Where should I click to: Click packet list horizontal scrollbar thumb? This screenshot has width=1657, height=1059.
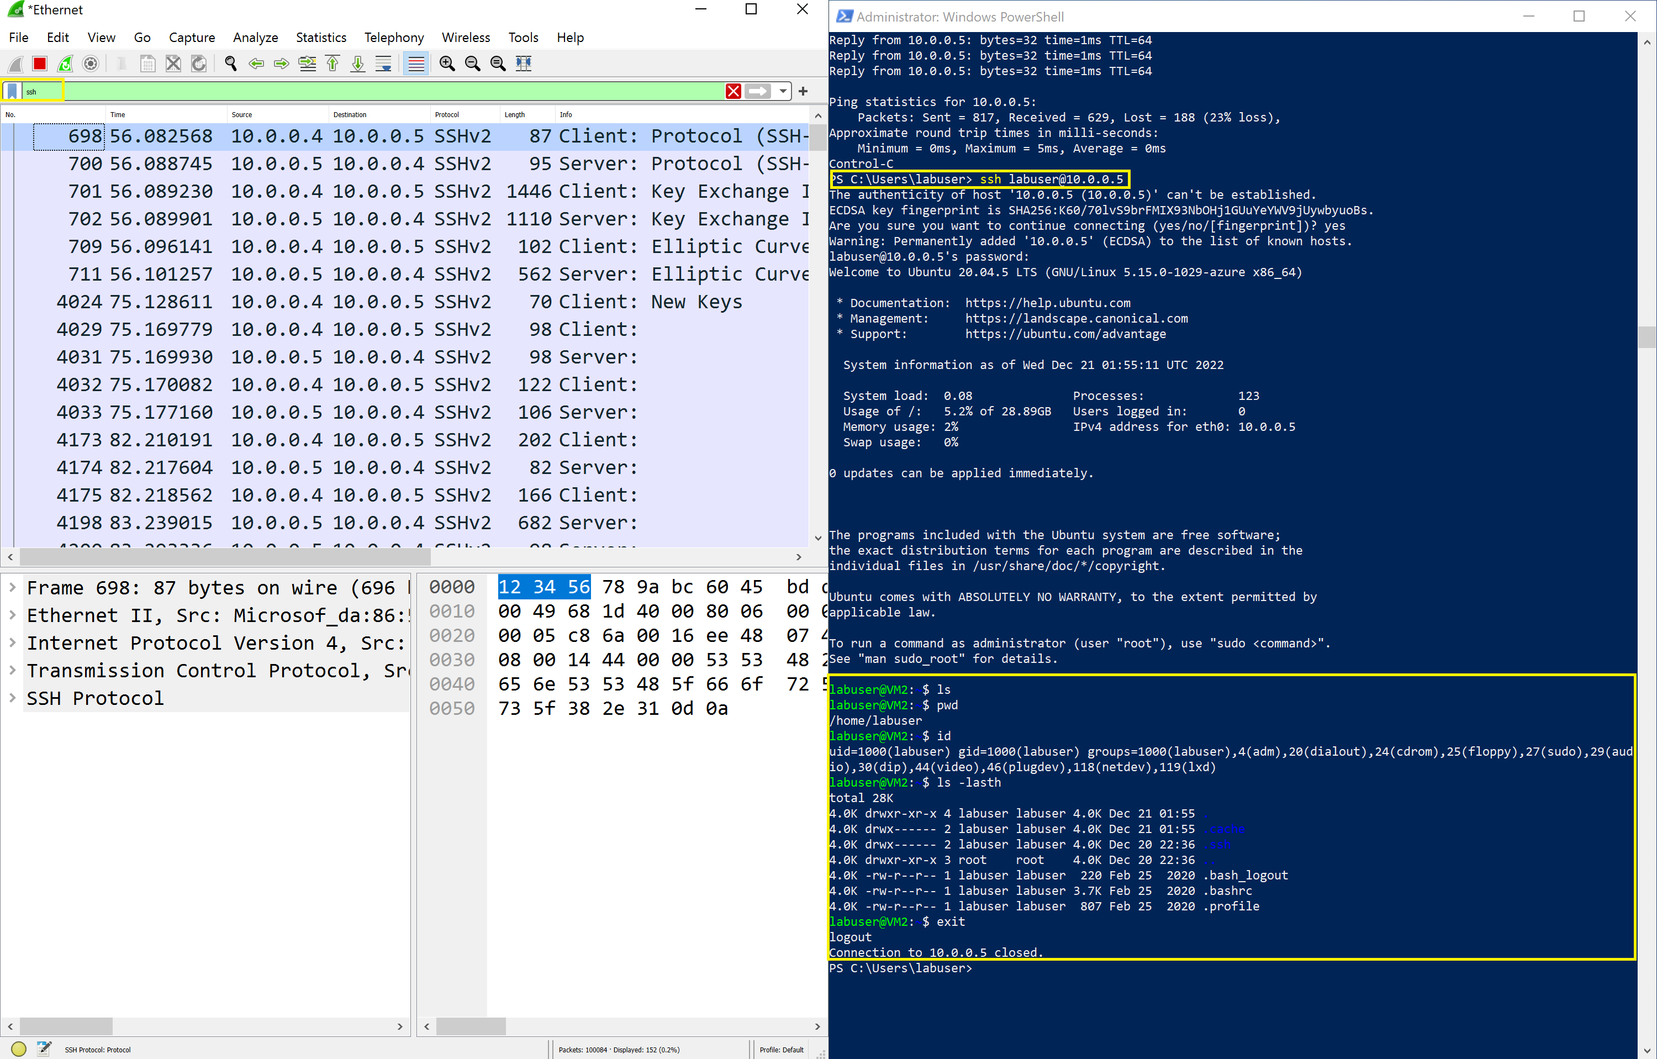pyautogui.click(x=225, y=557)
